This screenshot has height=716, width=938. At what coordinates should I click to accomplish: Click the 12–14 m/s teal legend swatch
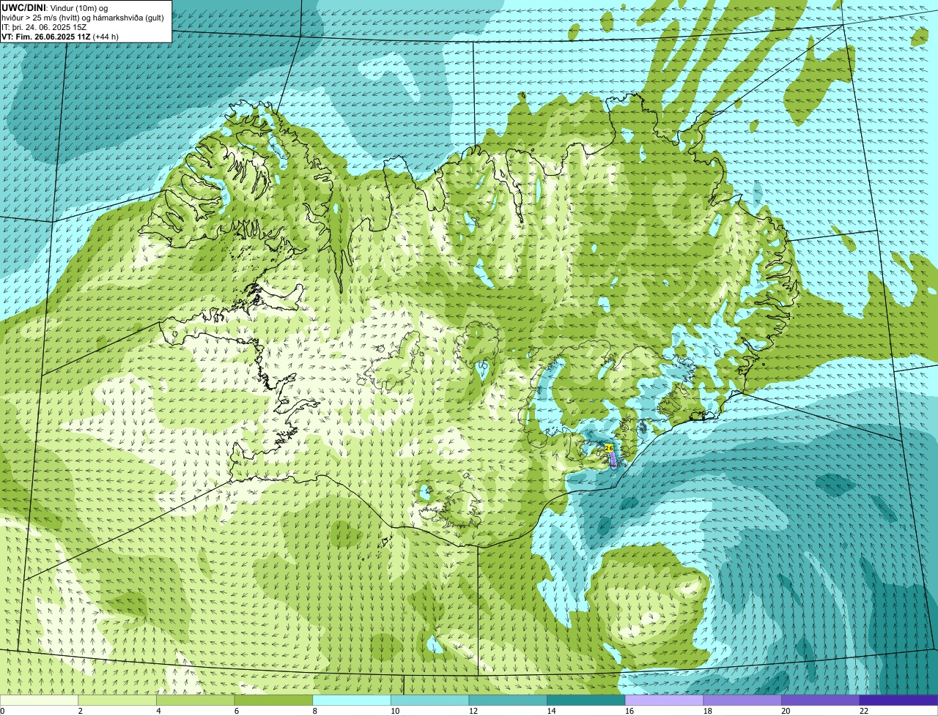pyautogui.click(x=508, y=700)
